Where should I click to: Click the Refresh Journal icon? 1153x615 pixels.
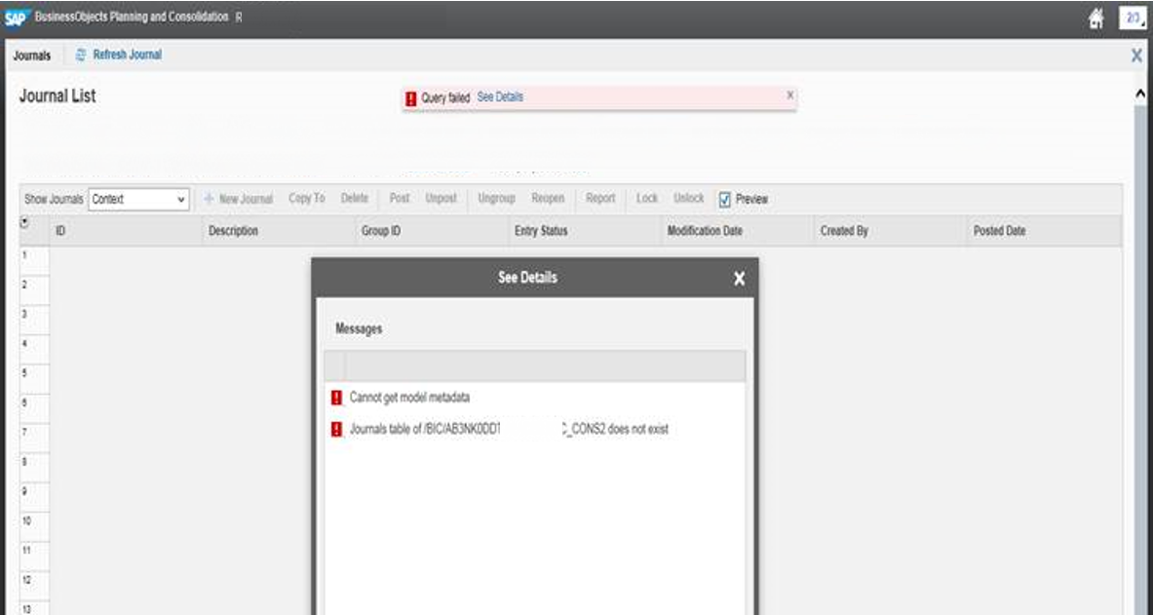click(81, 55)
